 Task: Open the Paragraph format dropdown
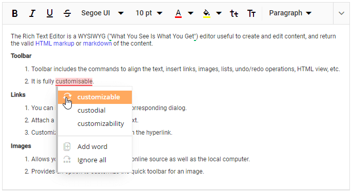(x=290, y=13)
